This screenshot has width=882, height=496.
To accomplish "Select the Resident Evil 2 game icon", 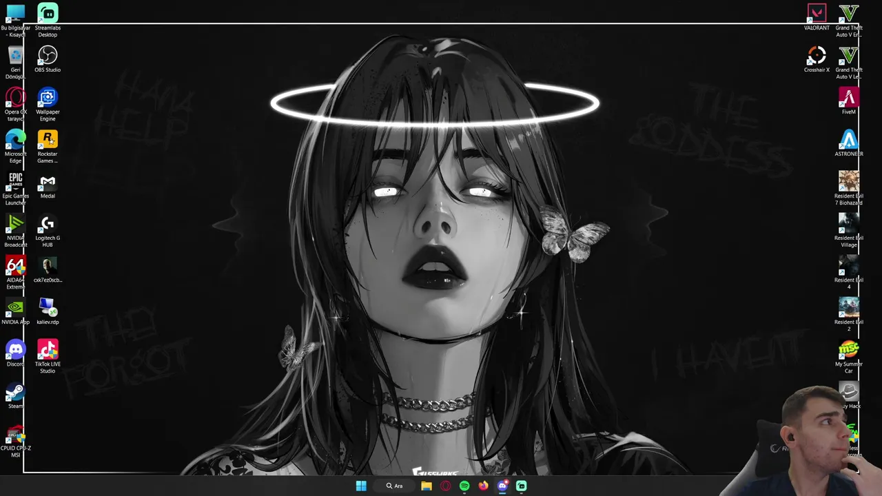I will click(849, 307).
